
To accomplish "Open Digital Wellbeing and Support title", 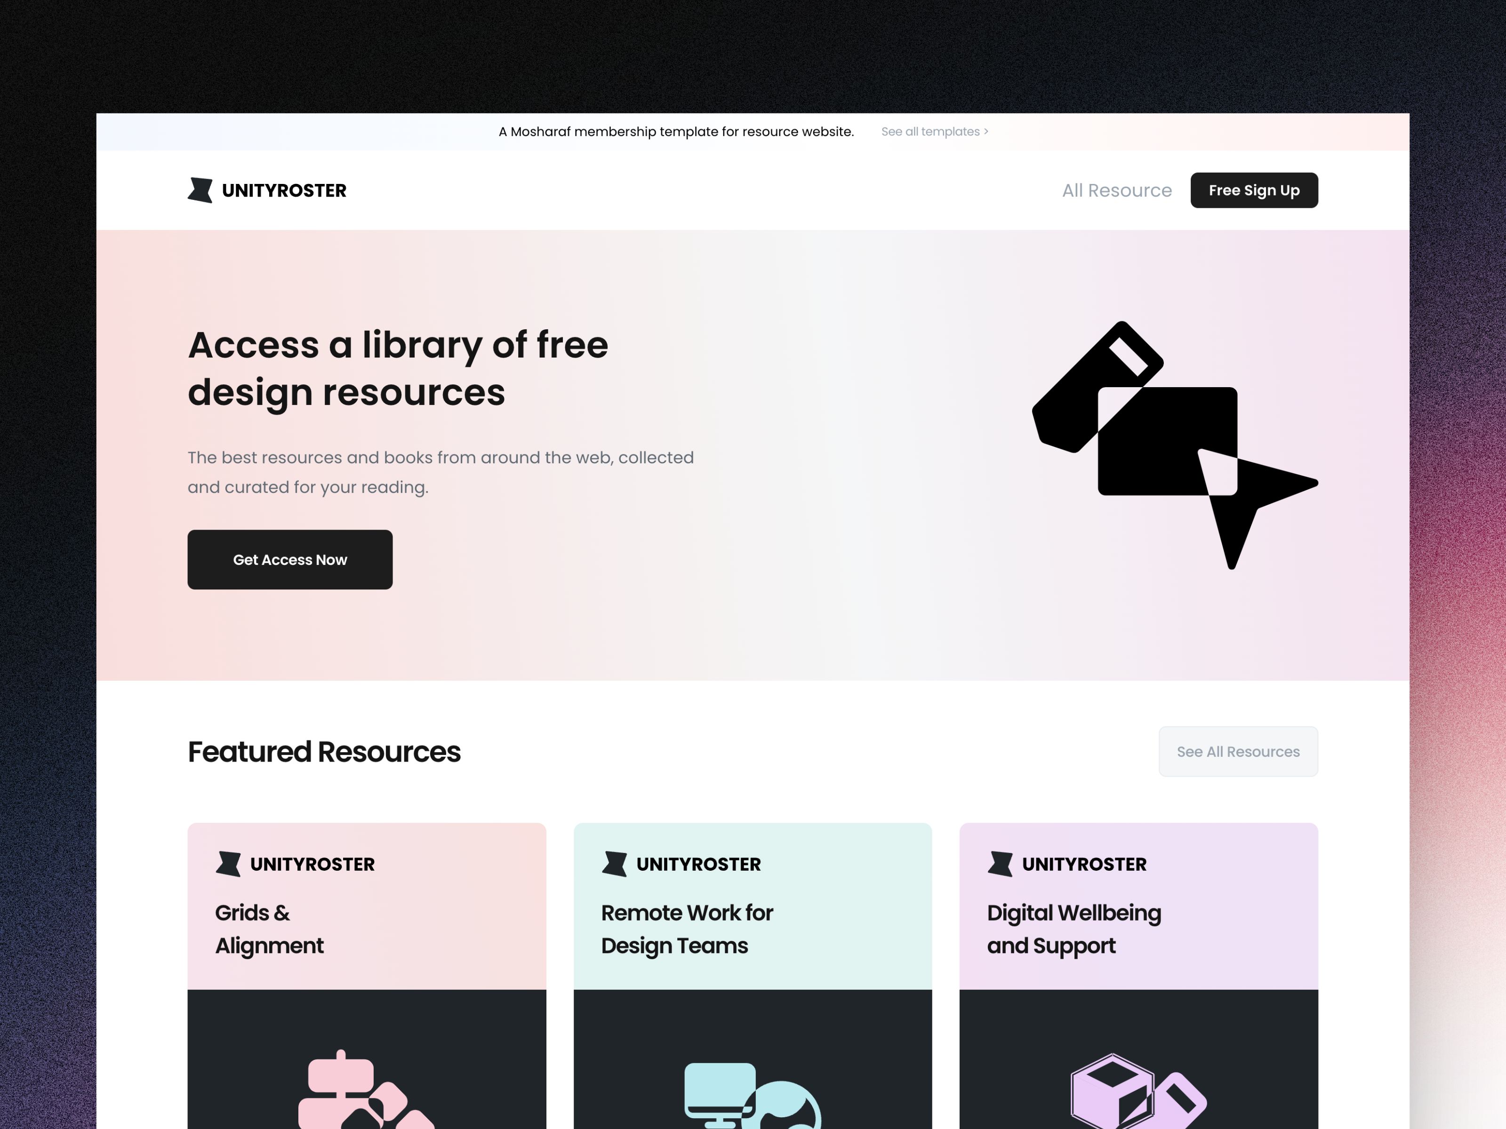I will [1073, 929].
